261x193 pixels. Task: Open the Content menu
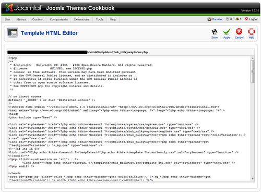point(38,19)
